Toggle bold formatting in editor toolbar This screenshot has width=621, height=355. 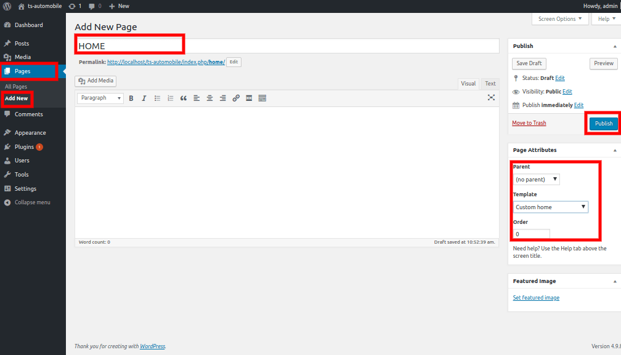131,98
